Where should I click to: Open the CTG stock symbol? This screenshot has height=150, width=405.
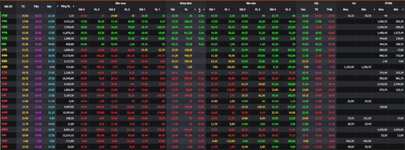[x=4, y=73]
